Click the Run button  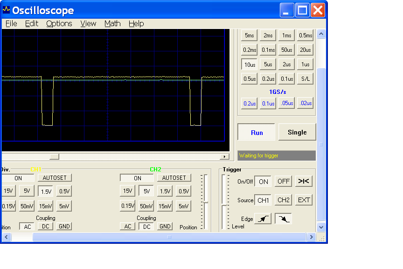pyautogui.click(x=256, y=132)
